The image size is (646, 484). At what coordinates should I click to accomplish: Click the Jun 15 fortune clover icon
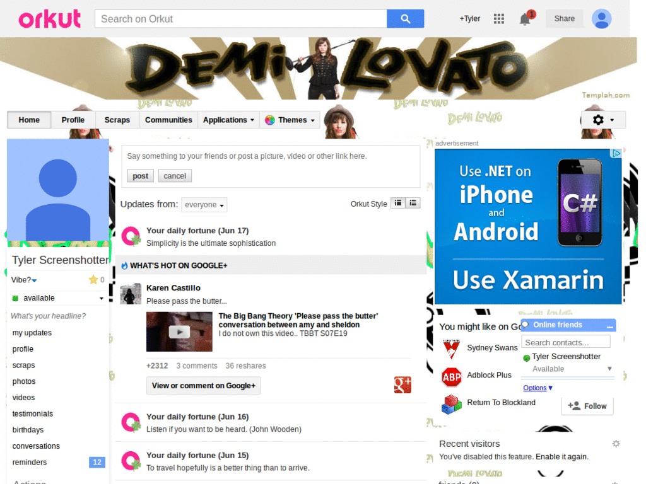[x=131, y=461]
